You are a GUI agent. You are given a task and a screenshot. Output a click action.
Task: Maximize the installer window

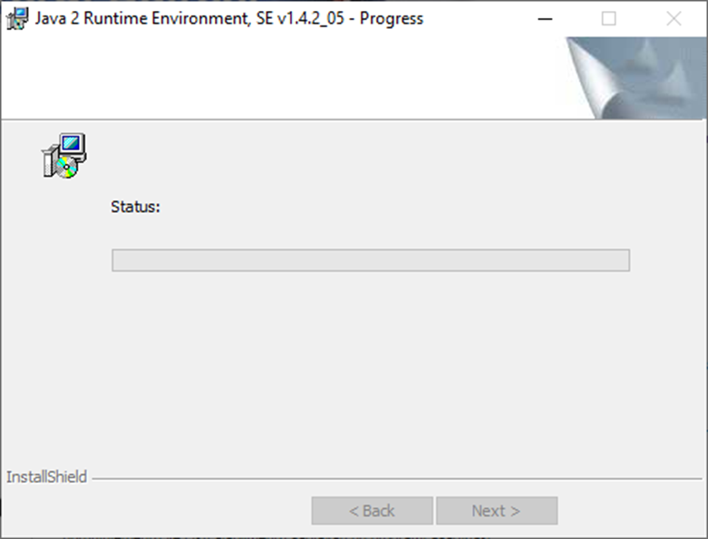608,19
